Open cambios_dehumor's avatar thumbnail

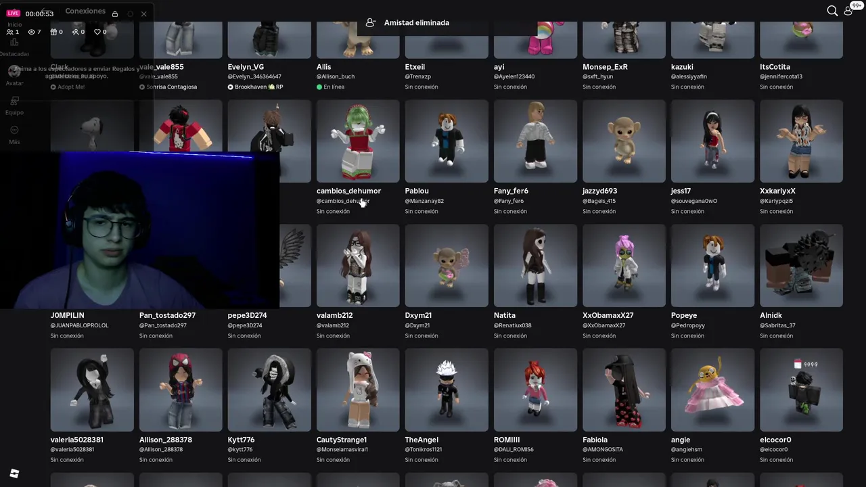pos(358,141)
